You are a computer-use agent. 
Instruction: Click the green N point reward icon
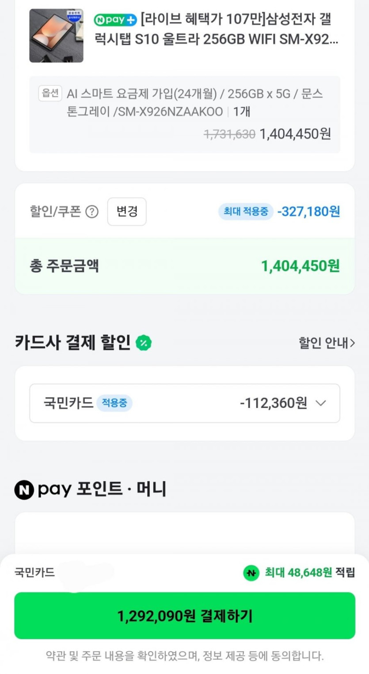[x=251, y=573]
